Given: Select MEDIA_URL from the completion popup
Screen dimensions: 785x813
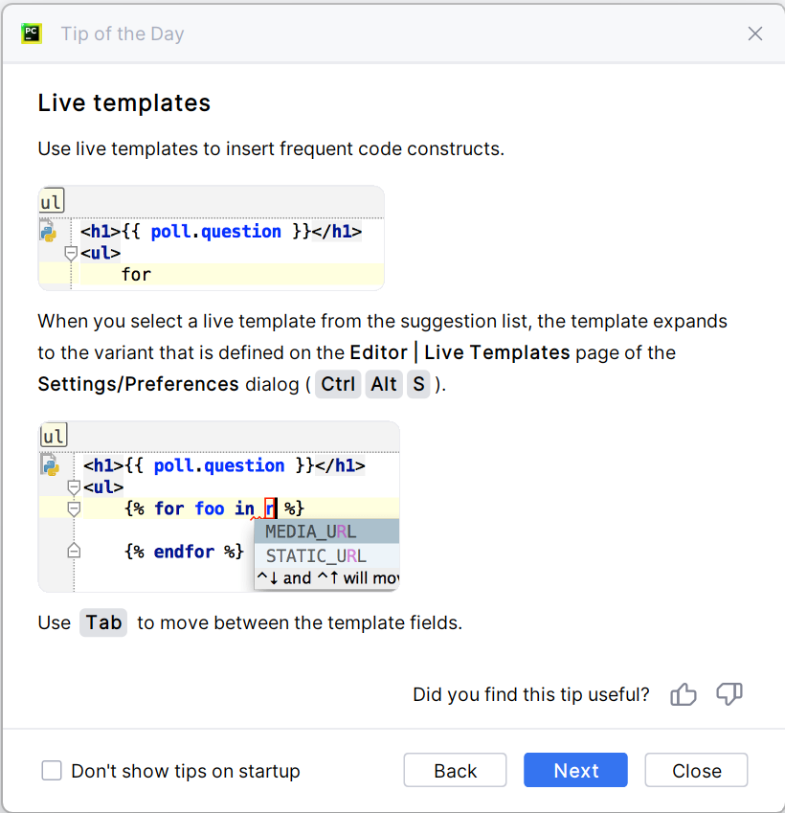Looking at the screenshot, I should point(311,532).
